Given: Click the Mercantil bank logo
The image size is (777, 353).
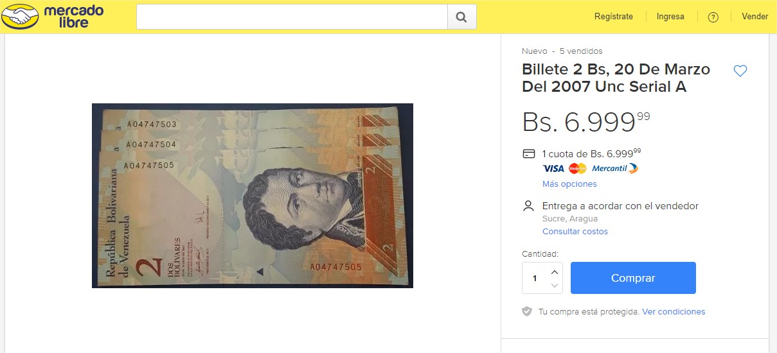Looking at the screenshot, I should click(615, 169).
